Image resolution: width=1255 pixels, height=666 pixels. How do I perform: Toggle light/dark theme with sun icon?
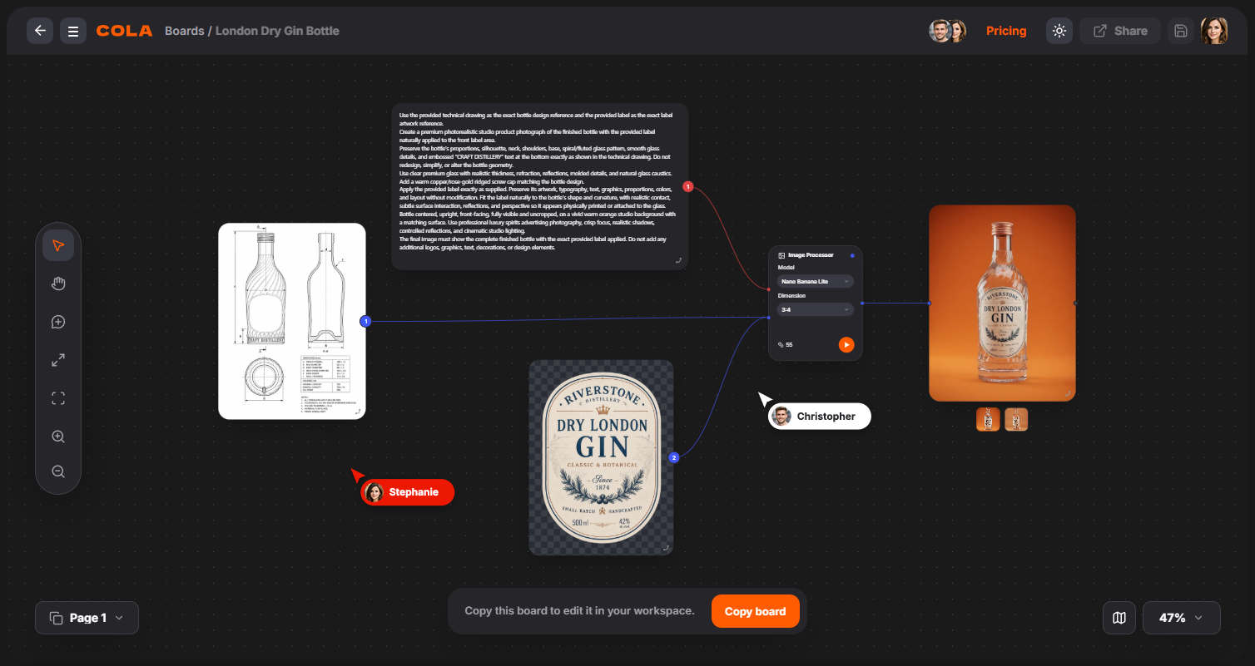(x=1059, y=31)
